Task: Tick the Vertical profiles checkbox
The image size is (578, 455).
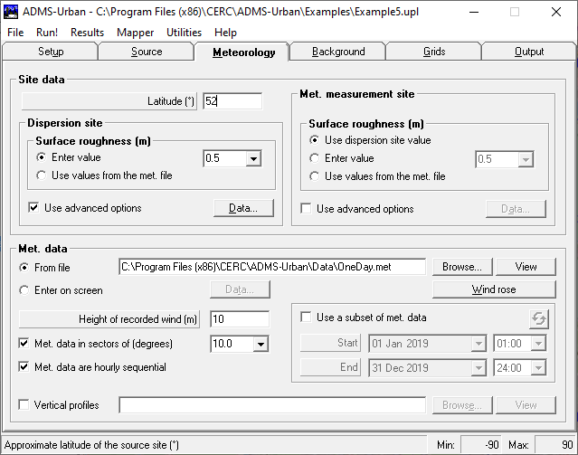Action: coord(24,405)
